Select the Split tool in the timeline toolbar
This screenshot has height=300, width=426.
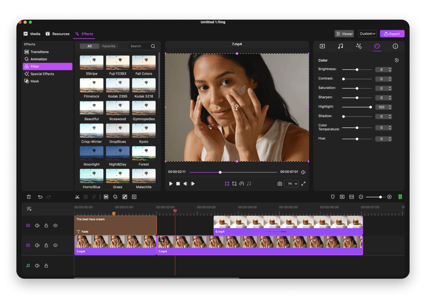pos(77,197)
